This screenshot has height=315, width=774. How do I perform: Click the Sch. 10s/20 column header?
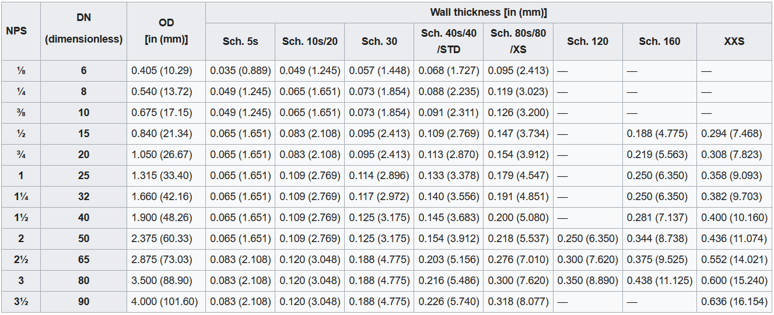tap(310, 41)
